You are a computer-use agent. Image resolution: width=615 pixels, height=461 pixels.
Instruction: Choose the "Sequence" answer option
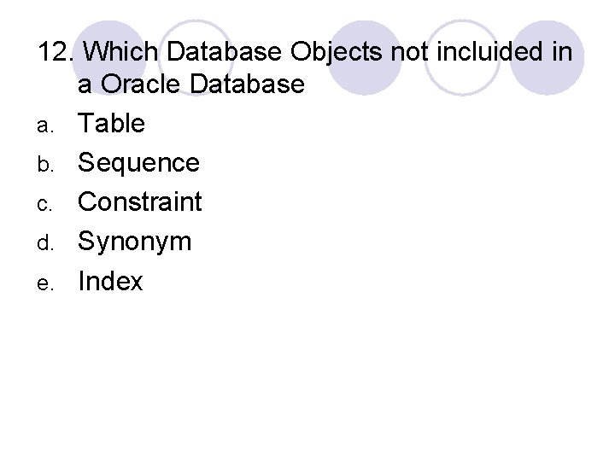[138, 163]
